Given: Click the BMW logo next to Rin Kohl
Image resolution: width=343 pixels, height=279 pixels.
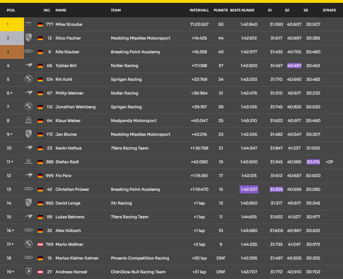Looking at the screenshot, I should click(x=29, y=79).
